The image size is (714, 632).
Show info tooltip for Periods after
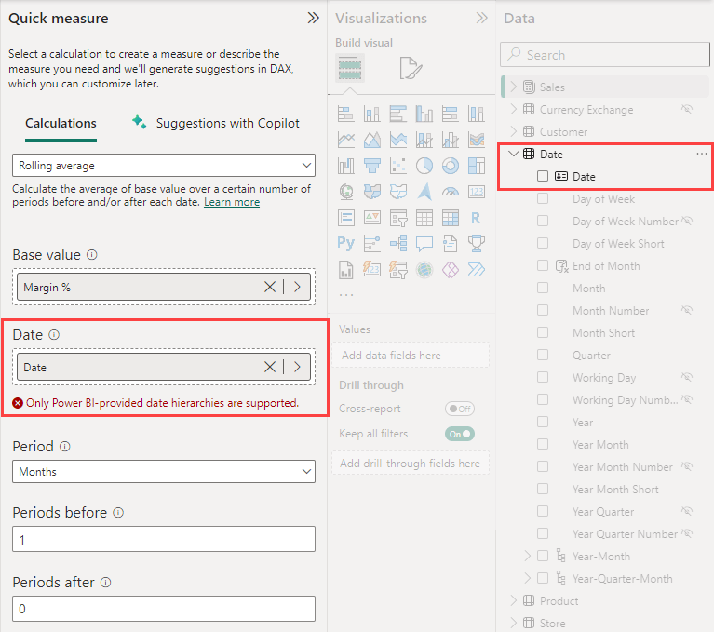[x=105, y=583]
